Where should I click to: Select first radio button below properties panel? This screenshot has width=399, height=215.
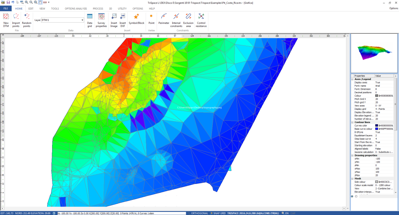click(353, 196)
